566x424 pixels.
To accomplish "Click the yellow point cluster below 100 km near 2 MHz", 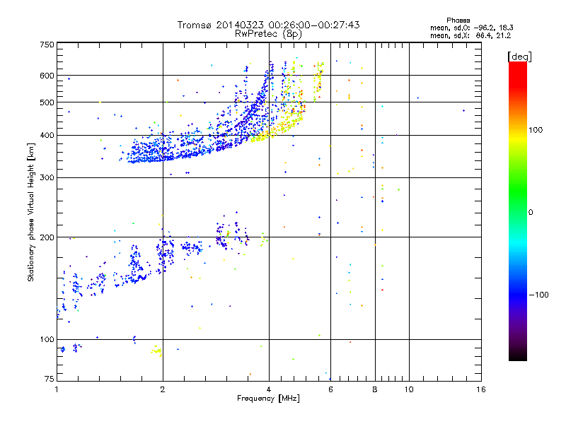I will point(156,351).
